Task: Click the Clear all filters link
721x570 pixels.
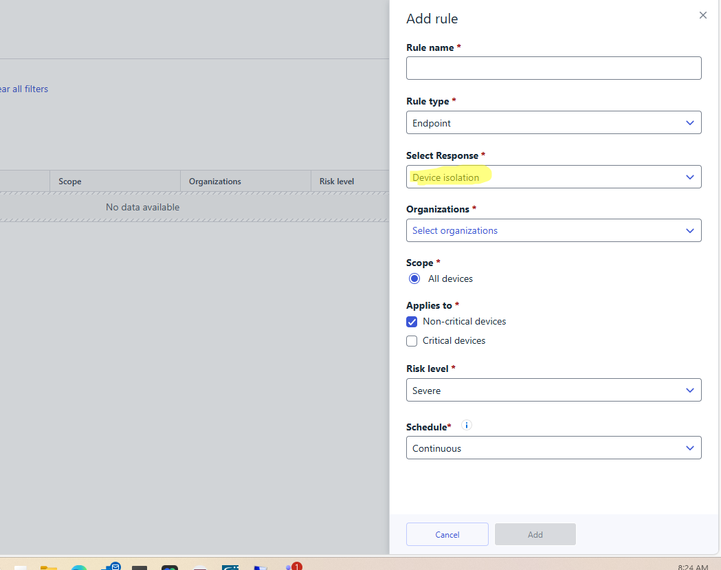Action: (x=24, y=89)
